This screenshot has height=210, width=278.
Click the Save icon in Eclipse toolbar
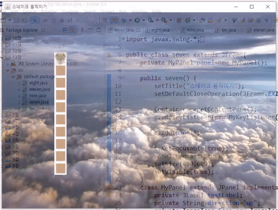tap(16, 20)
